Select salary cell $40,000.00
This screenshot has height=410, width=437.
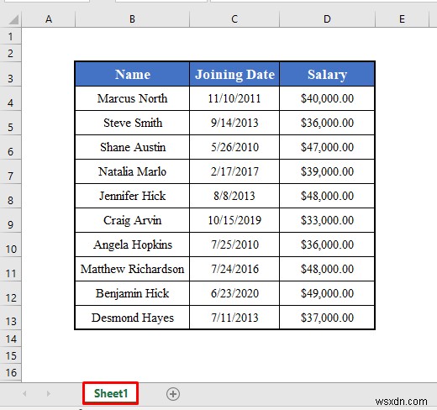(327, 98)
